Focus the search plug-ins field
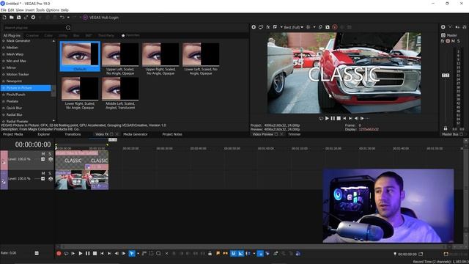This screenshot has height=264, width=469. pyautogui.click(x=34, y=28)
